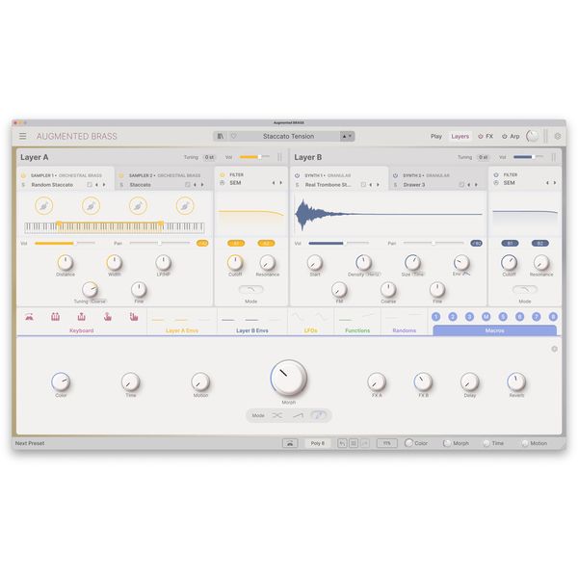Toggle Synth 2 power button
This screenshot has height=578, width=578.
pos(395,176)
